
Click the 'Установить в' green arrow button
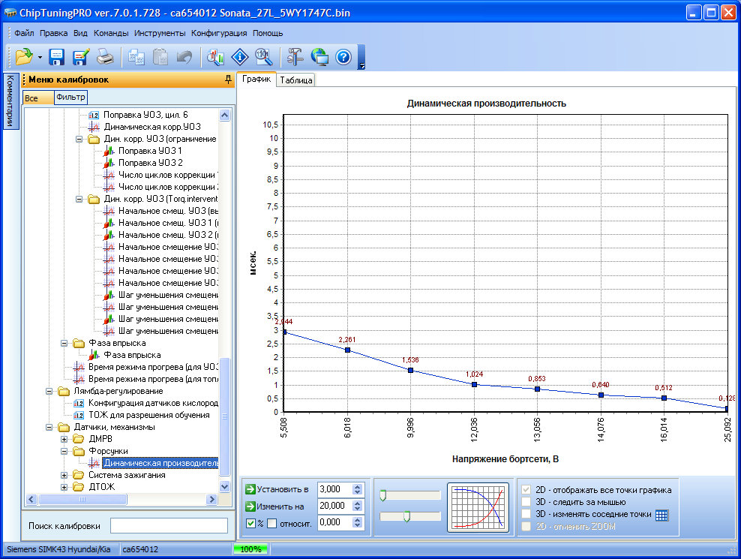coord(250,489)
